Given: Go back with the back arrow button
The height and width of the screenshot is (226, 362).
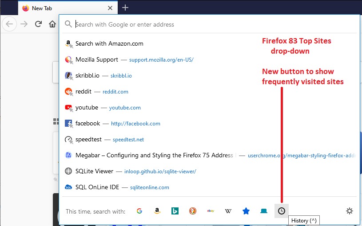Looking at the screenshot, I should tap(9, 24).
